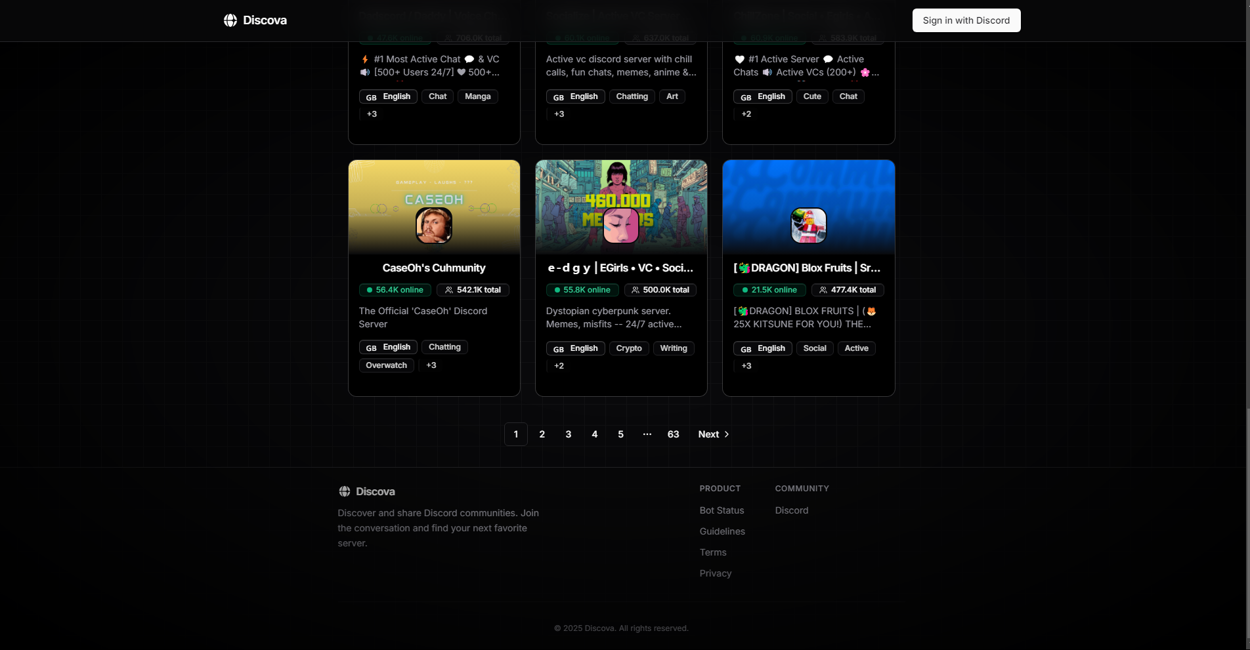This screenshot has height=650, width=1250.
Task: Open Bot Status footer link
Action: point(722,510)
